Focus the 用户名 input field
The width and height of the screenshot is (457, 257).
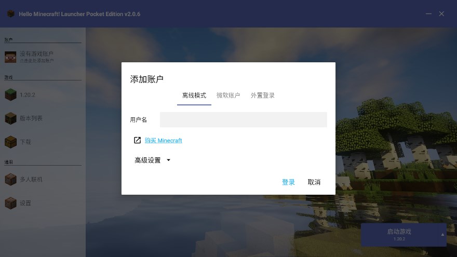click(244, 119)
